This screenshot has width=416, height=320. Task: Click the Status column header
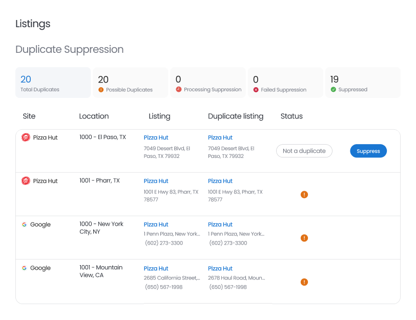292,116
